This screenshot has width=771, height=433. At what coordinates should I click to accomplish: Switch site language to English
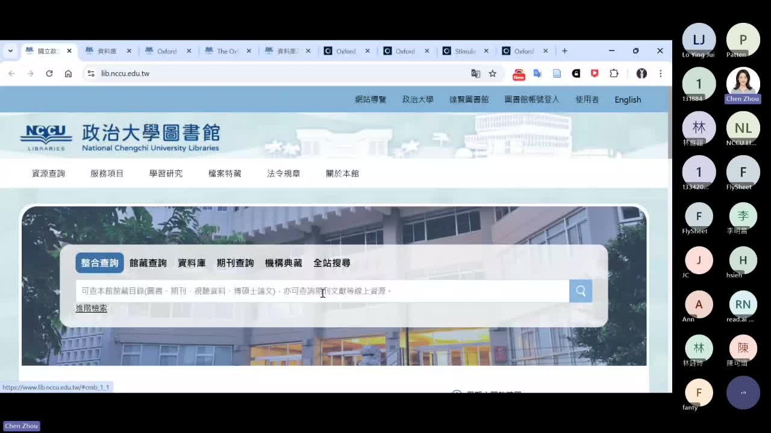(x=628, y=100)
